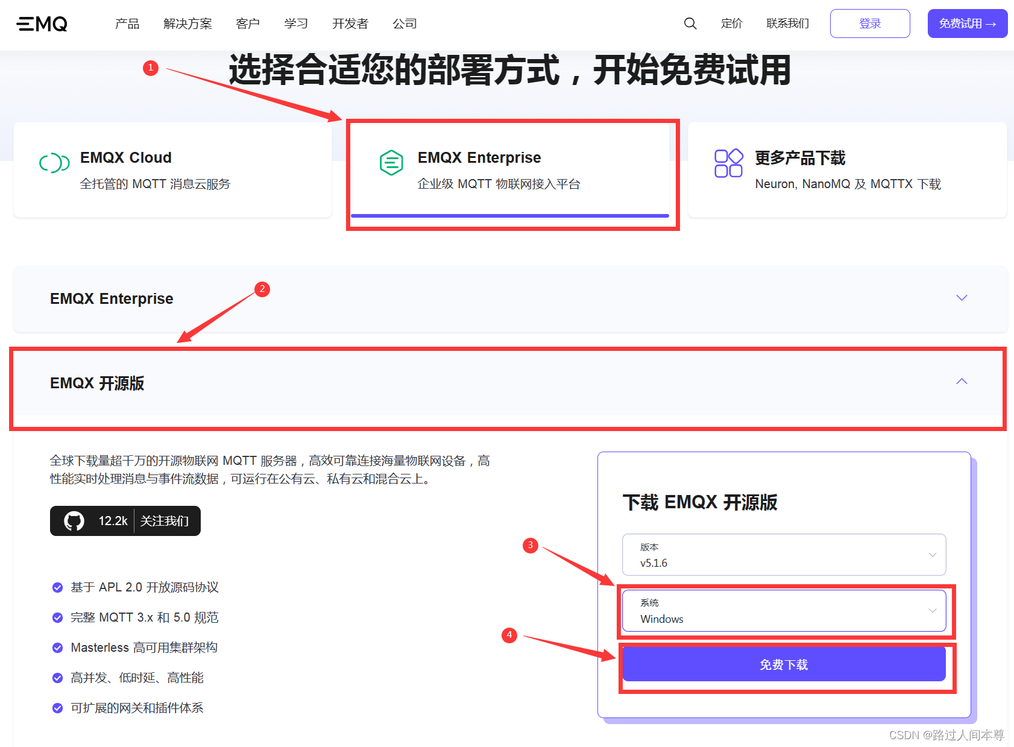Open the 联系我们 link

787,24
